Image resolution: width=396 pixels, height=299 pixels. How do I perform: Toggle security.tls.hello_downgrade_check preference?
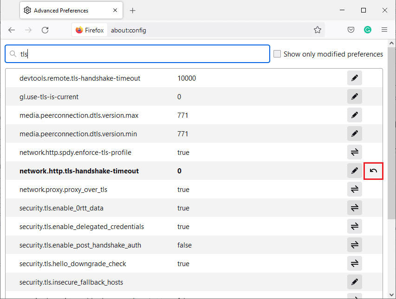click(x=354, y=263)
